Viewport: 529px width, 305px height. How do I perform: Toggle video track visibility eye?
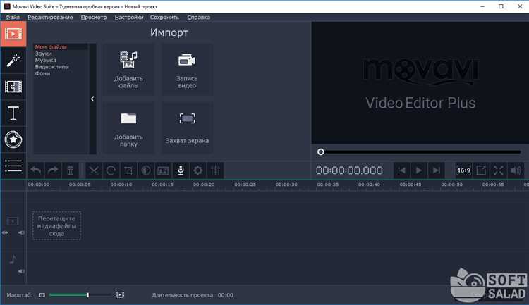click(5, 232)
